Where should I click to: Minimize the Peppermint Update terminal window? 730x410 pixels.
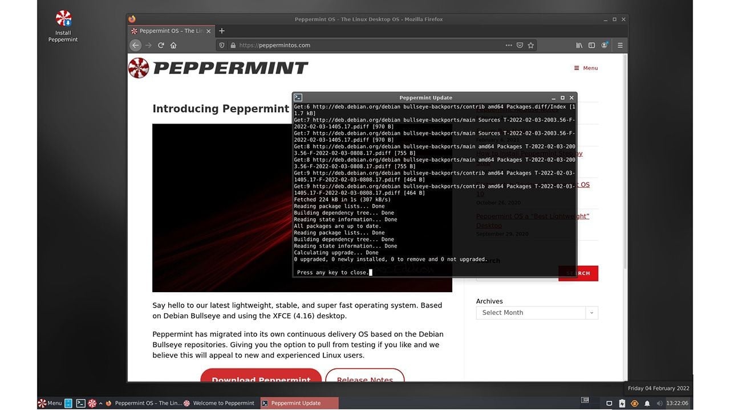(x=553, y=97)
